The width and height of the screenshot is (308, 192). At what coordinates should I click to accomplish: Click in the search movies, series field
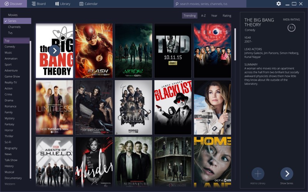pos(210,4)
